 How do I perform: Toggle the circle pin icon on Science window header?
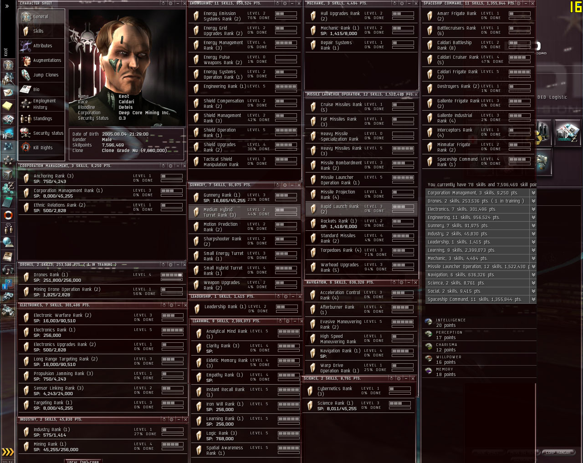coord(399,378)
